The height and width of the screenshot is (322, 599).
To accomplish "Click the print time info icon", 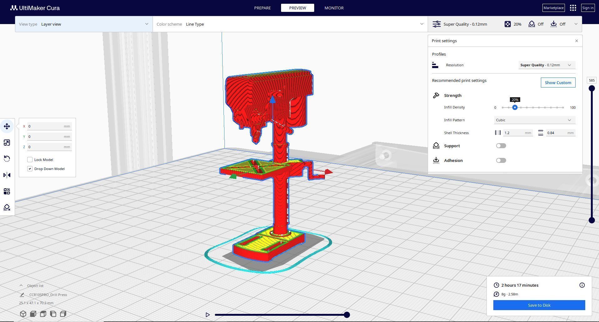I will [582, 285].
